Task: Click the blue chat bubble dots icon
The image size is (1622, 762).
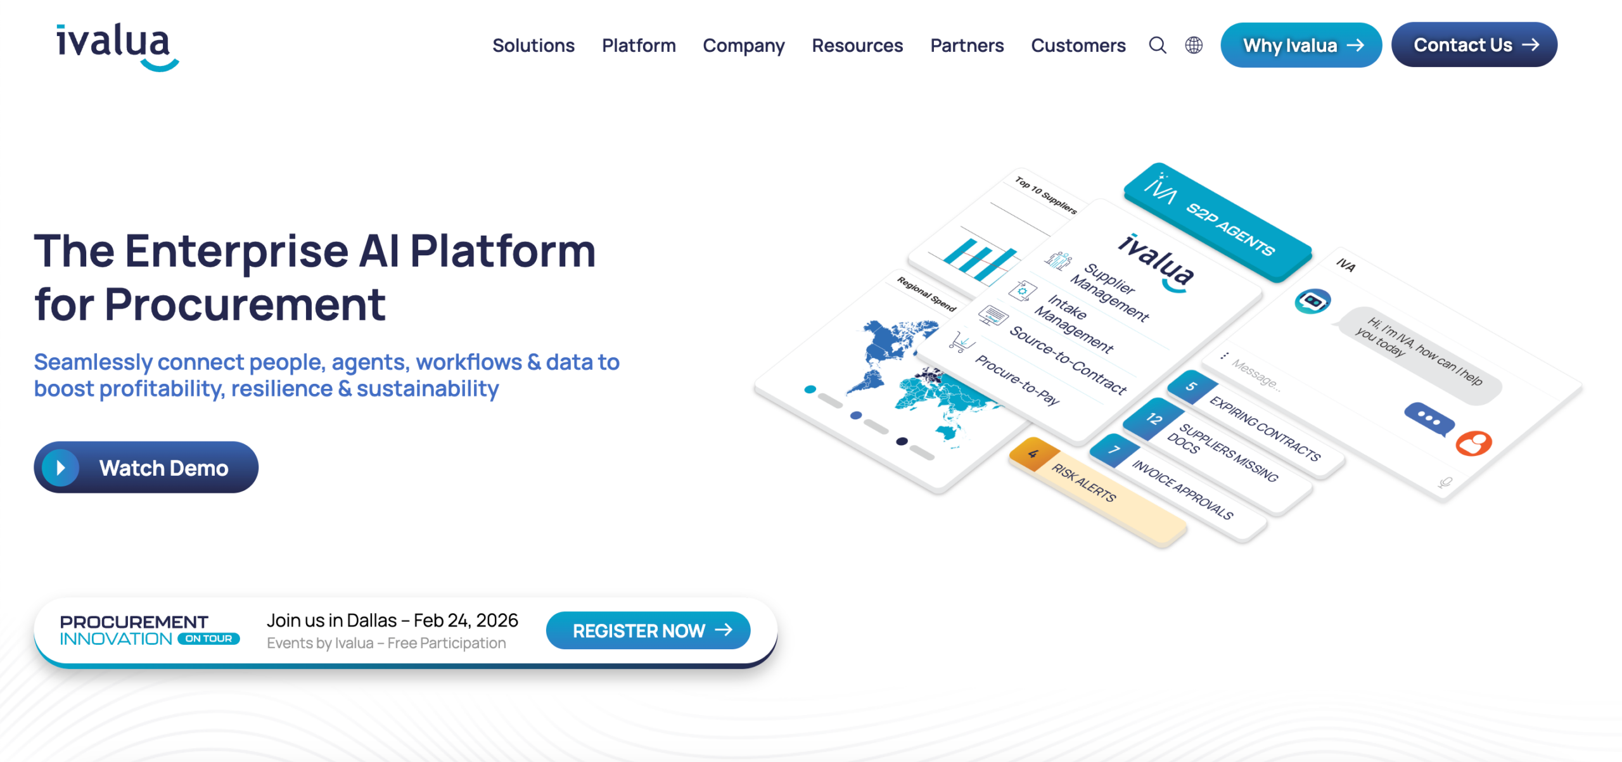Action: click(1428, 419)
